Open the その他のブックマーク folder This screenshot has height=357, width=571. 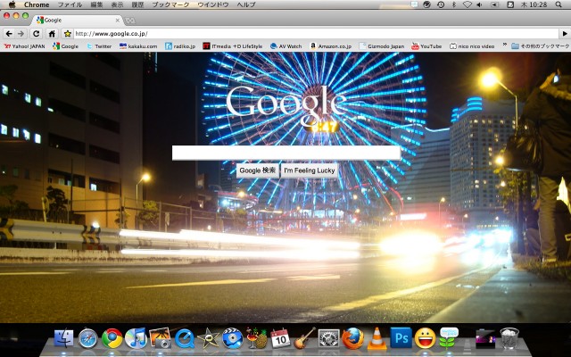tap(540, 46)
